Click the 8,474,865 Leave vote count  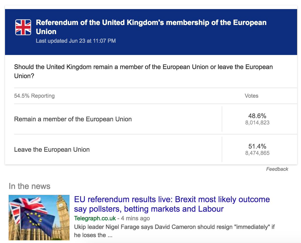(257, 153)
